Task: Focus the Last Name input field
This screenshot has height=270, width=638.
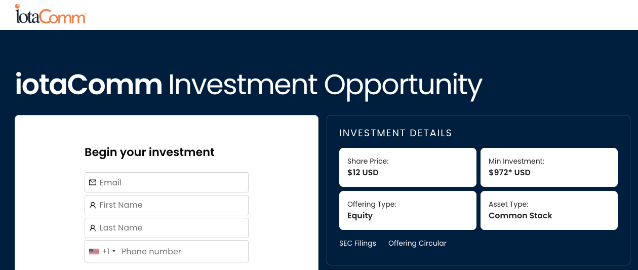Action: pyautogui.click(x=167, y=228)
